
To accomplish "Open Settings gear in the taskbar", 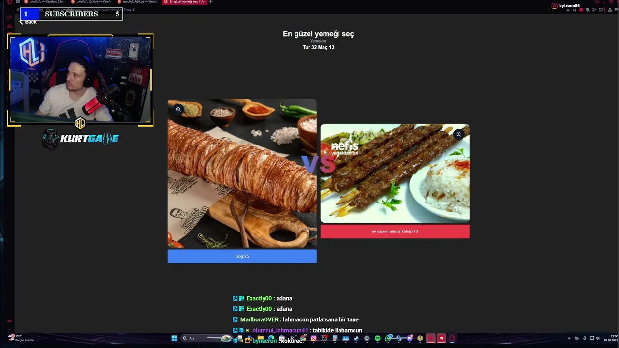I will [367, 338].
